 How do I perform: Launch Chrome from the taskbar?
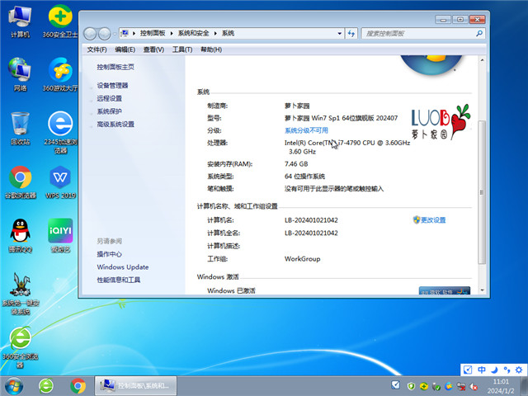tap(78, 386)
